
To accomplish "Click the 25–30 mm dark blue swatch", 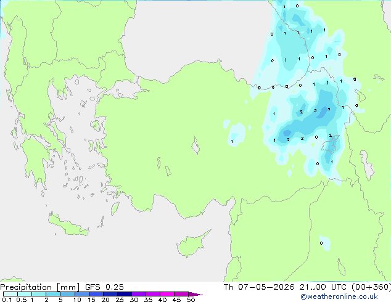I will pyautogui.click(x=125, y=294).
